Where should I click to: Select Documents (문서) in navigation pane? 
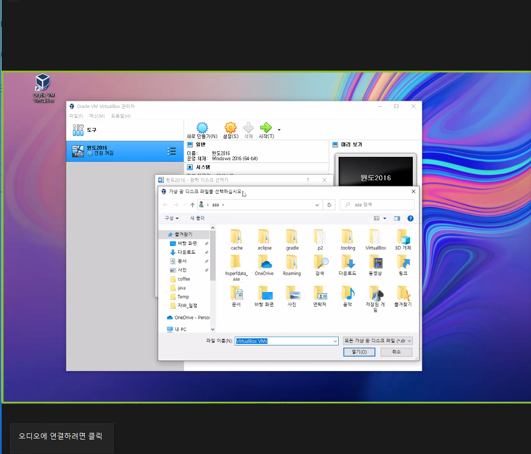[182, 261]
